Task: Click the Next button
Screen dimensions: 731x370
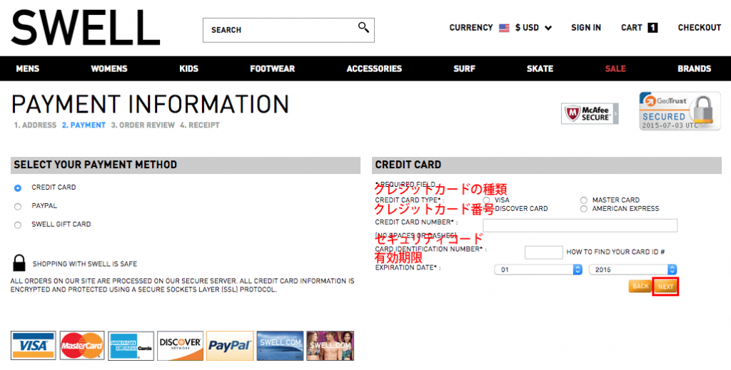Action: tap(666, 287)
